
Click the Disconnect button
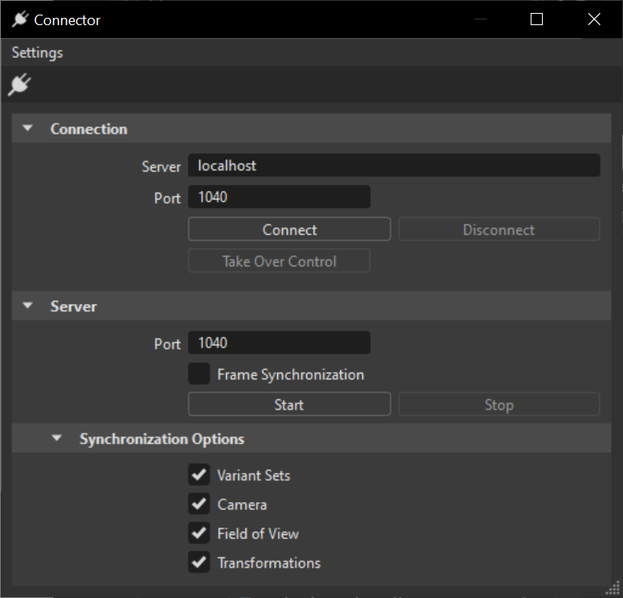498,229
